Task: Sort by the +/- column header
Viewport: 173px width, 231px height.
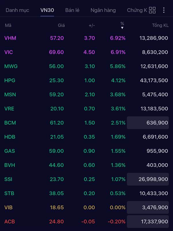Action: [92, 25]
